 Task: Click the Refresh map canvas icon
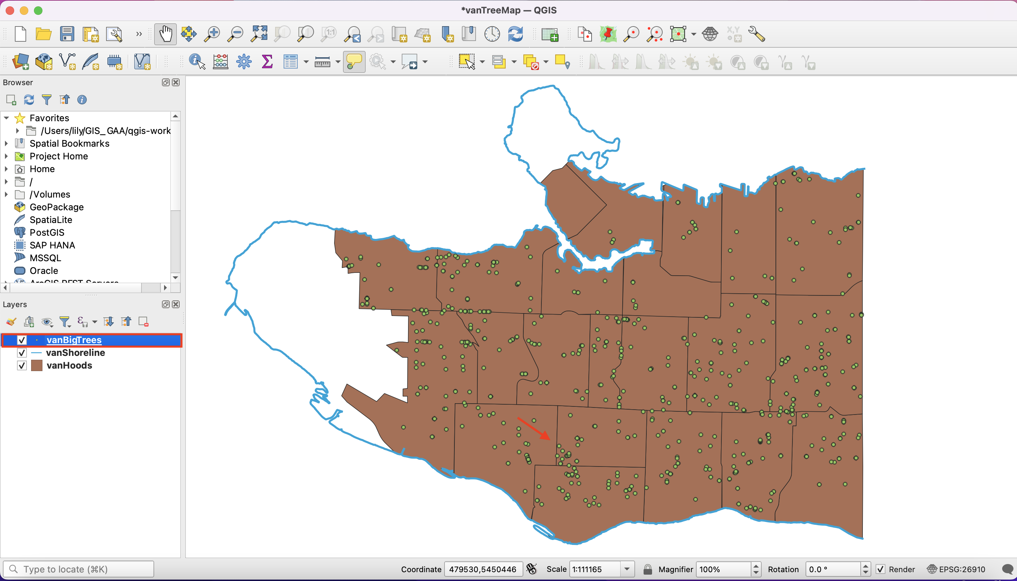pyautogui.click(x=516, y=34)
